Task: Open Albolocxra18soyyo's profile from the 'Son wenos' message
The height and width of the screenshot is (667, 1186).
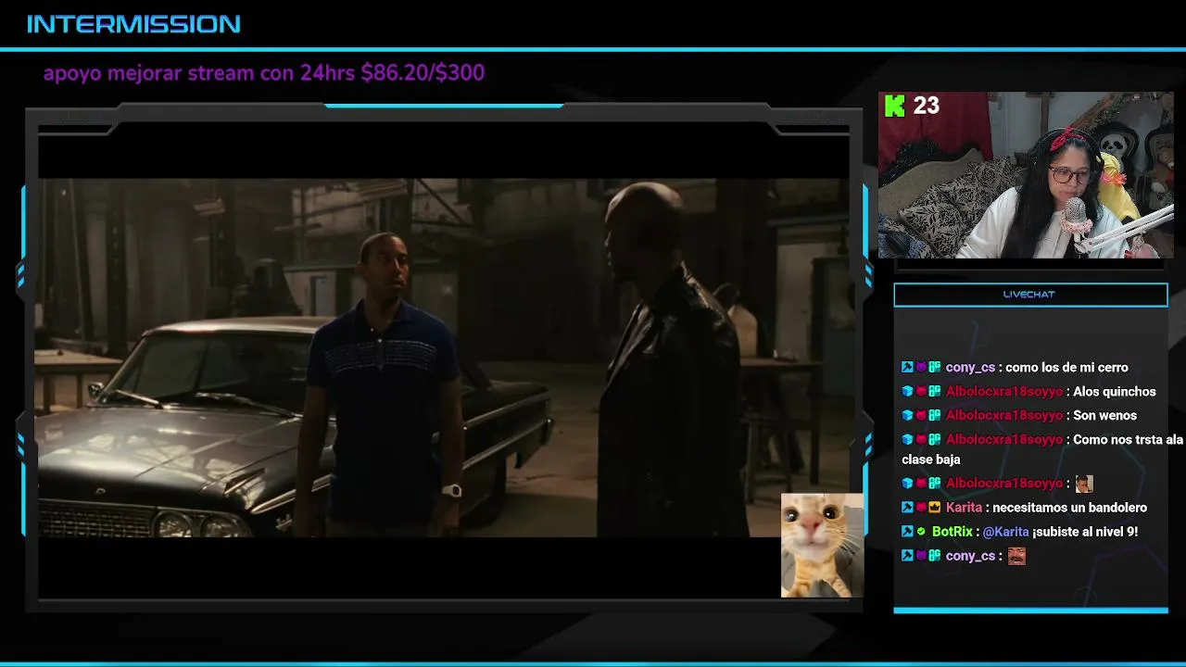Action: point(1004,416)
